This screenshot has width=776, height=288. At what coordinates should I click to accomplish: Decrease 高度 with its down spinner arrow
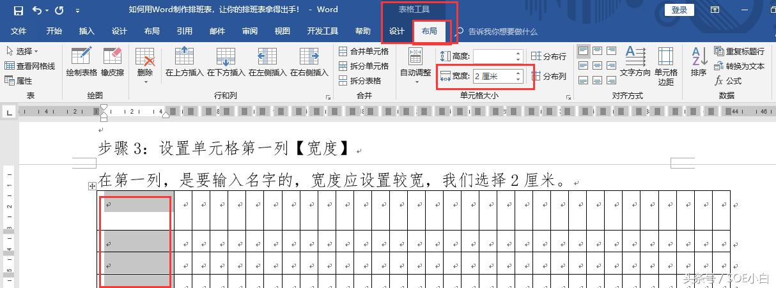coord(518,60)
